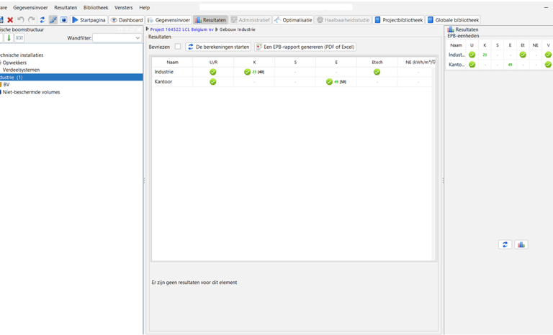Select Niet-beschermde volumes tree node
Screen dimensions: 553x335
32,92
